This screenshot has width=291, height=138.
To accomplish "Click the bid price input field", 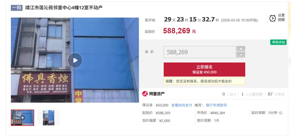I will (x=200, y=52).
